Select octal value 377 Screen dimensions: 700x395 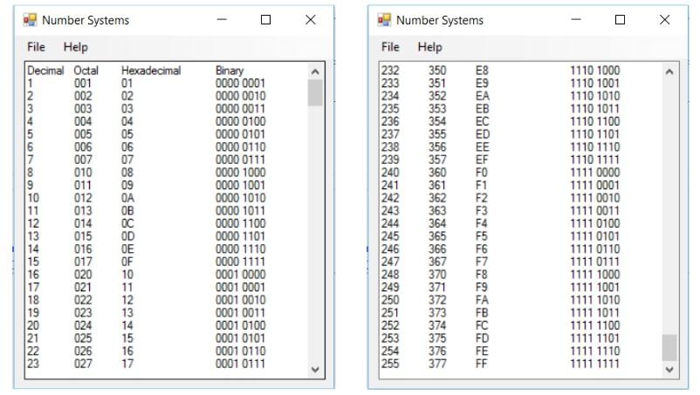437,364
